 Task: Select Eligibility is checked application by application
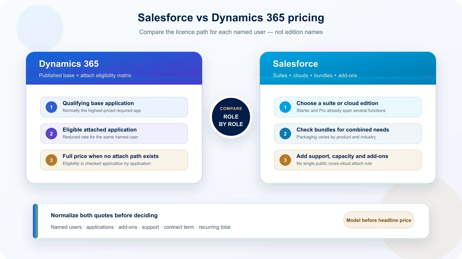tap(107, 163)
